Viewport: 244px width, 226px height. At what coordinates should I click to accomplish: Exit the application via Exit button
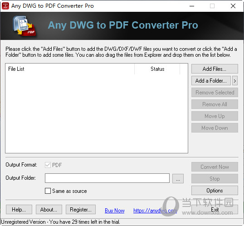(215, 210)
